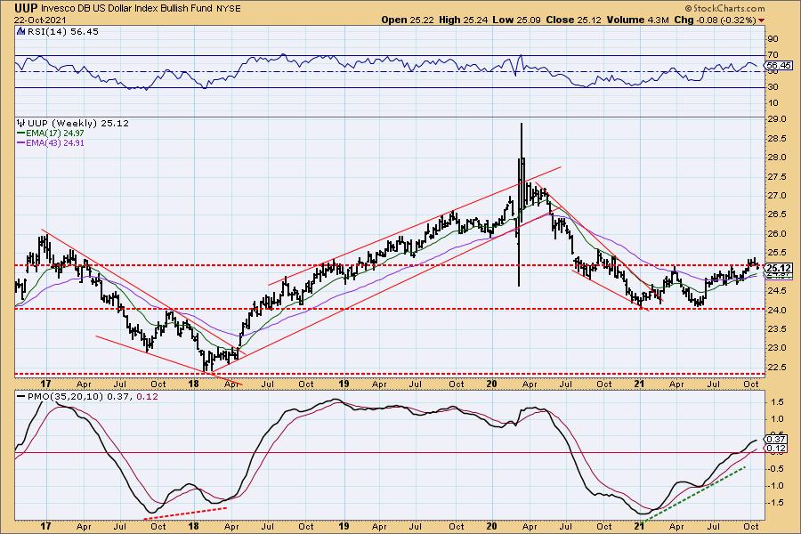
Task: Click the 29.0 price axis label
Action: (x=778, y=119)
